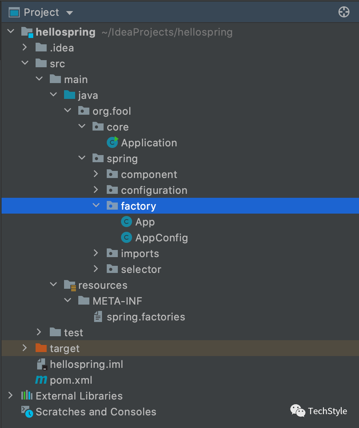This screenshot has height=428, width=359.
Task: Click the AppConfig class icon
Action: [127, 238]
